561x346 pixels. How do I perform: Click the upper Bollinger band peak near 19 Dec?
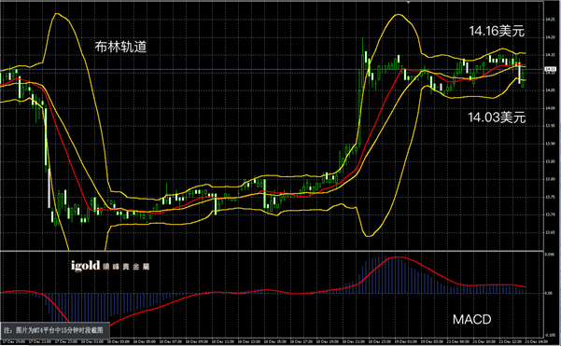398,15
